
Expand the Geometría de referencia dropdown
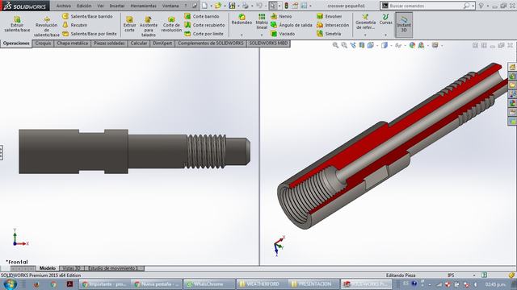[365, 35]
